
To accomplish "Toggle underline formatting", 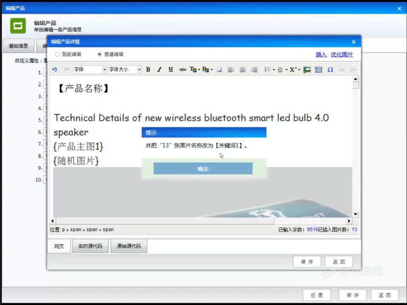I will 170,69.
